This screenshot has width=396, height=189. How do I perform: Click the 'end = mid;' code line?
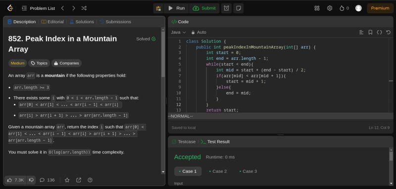(238, 93)
